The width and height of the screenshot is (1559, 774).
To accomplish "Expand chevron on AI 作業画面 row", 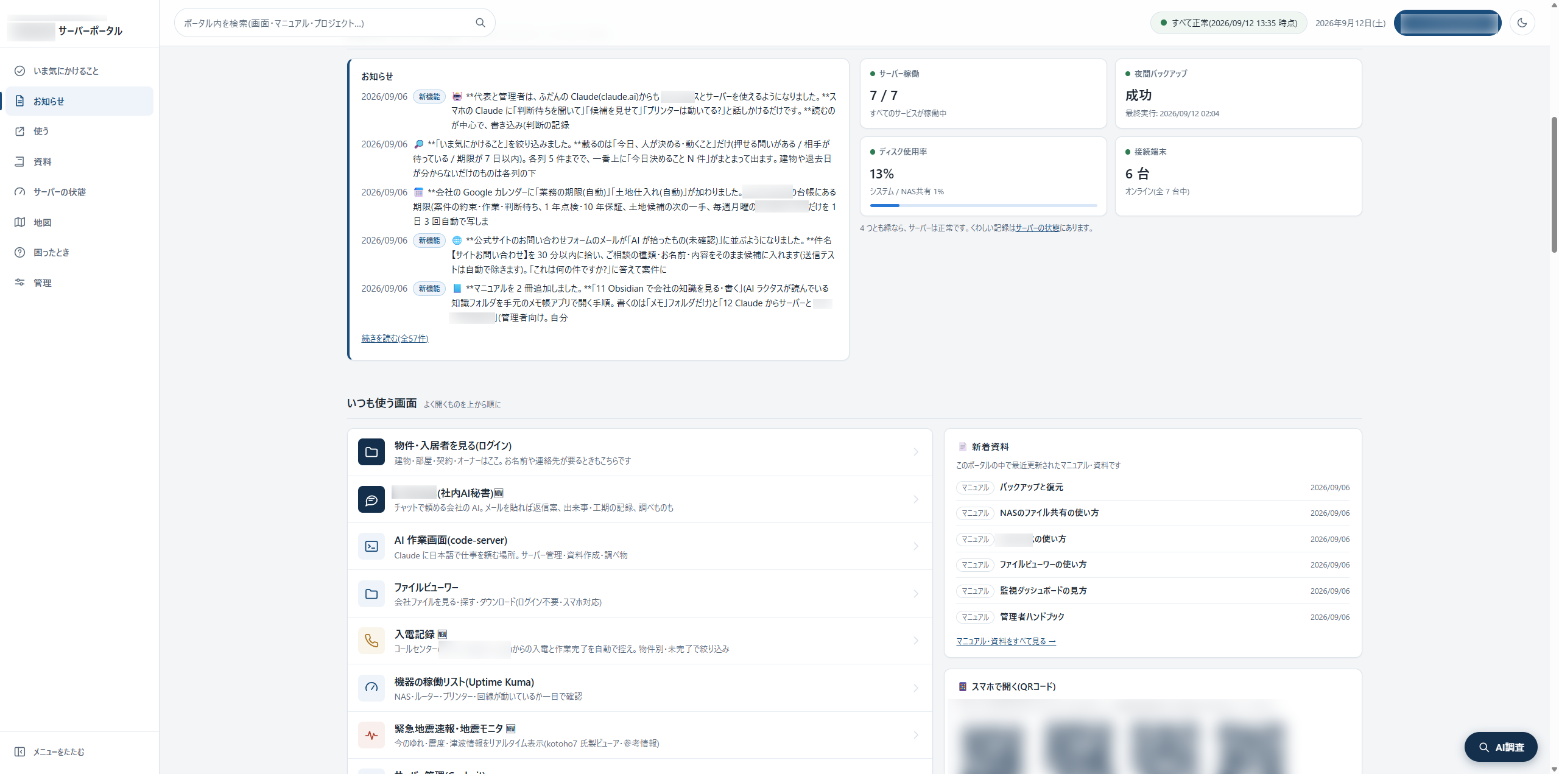I will (916, 546).
